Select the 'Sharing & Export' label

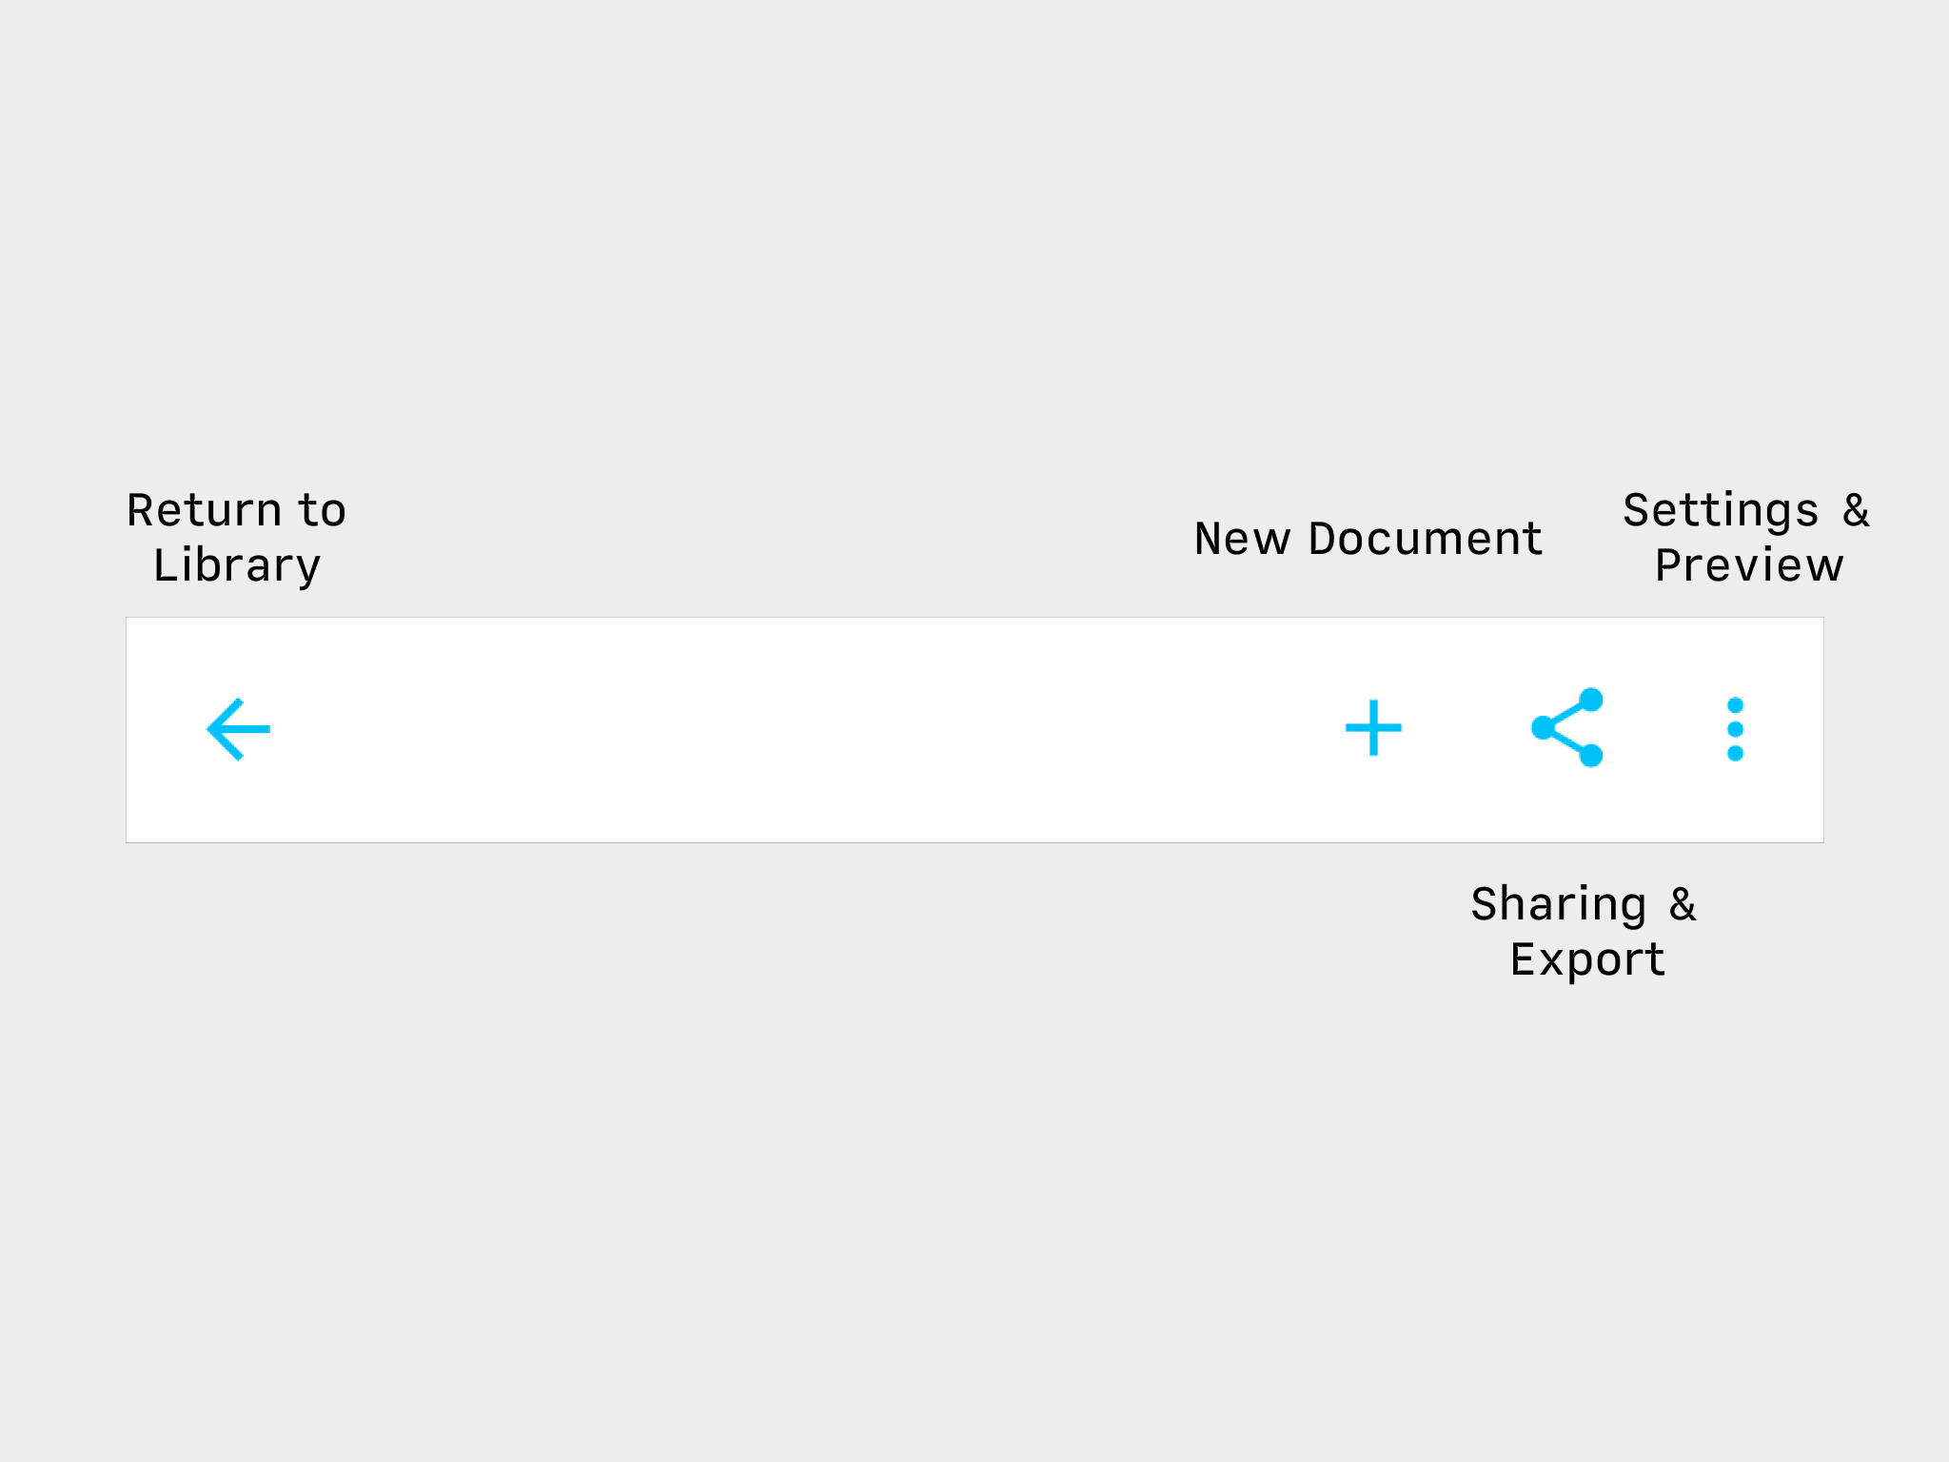[x=1585, y=931]
